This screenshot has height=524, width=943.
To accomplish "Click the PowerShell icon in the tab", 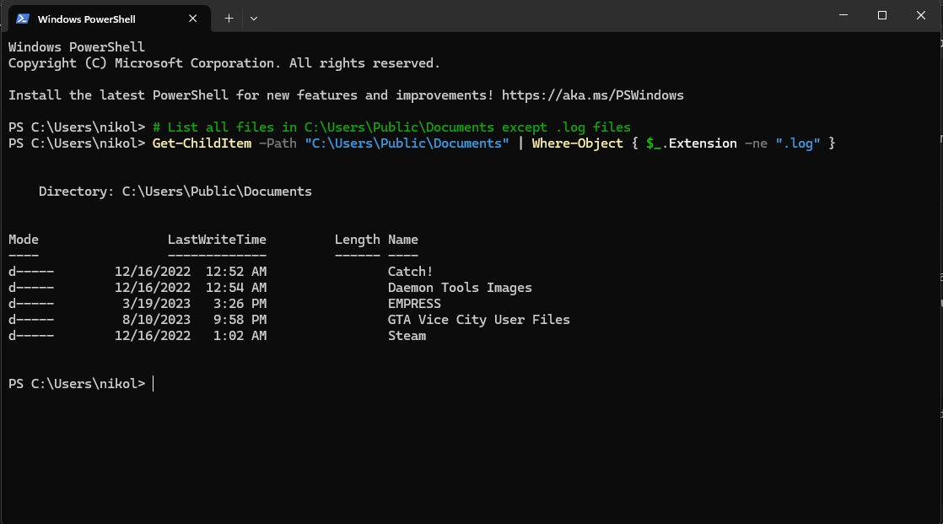I will click(x=23, y=19).
